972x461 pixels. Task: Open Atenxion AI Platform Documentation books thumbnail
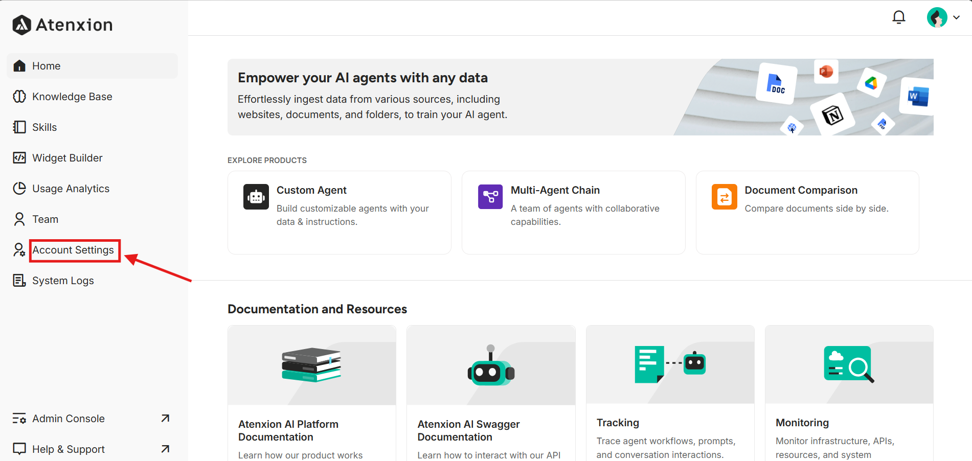pos(312,365)
